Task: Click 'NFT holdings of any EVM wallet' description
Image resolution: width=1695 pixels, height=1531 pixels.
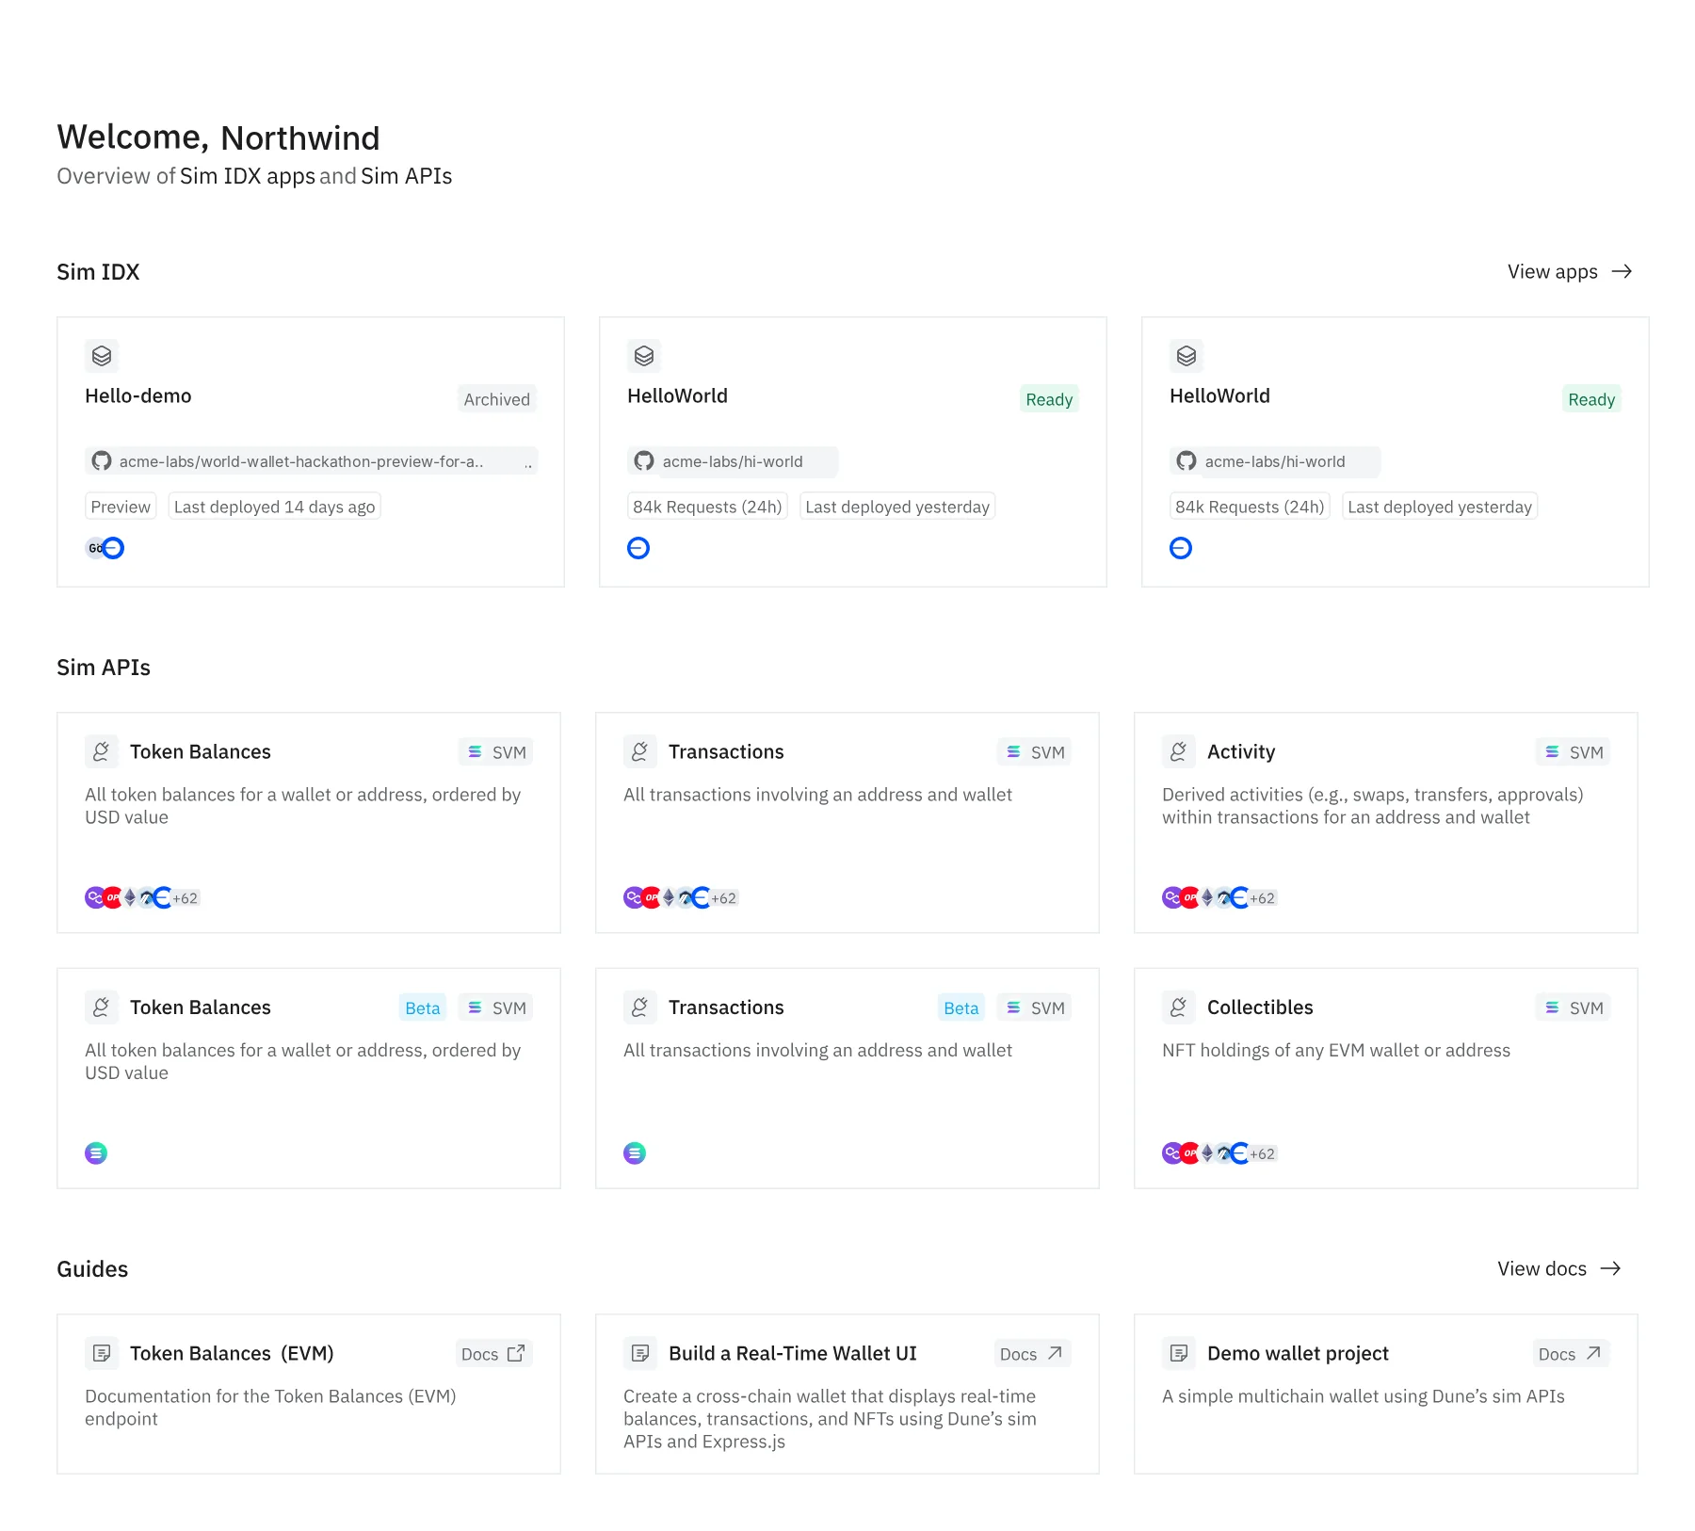Action: (1336, 1051)
